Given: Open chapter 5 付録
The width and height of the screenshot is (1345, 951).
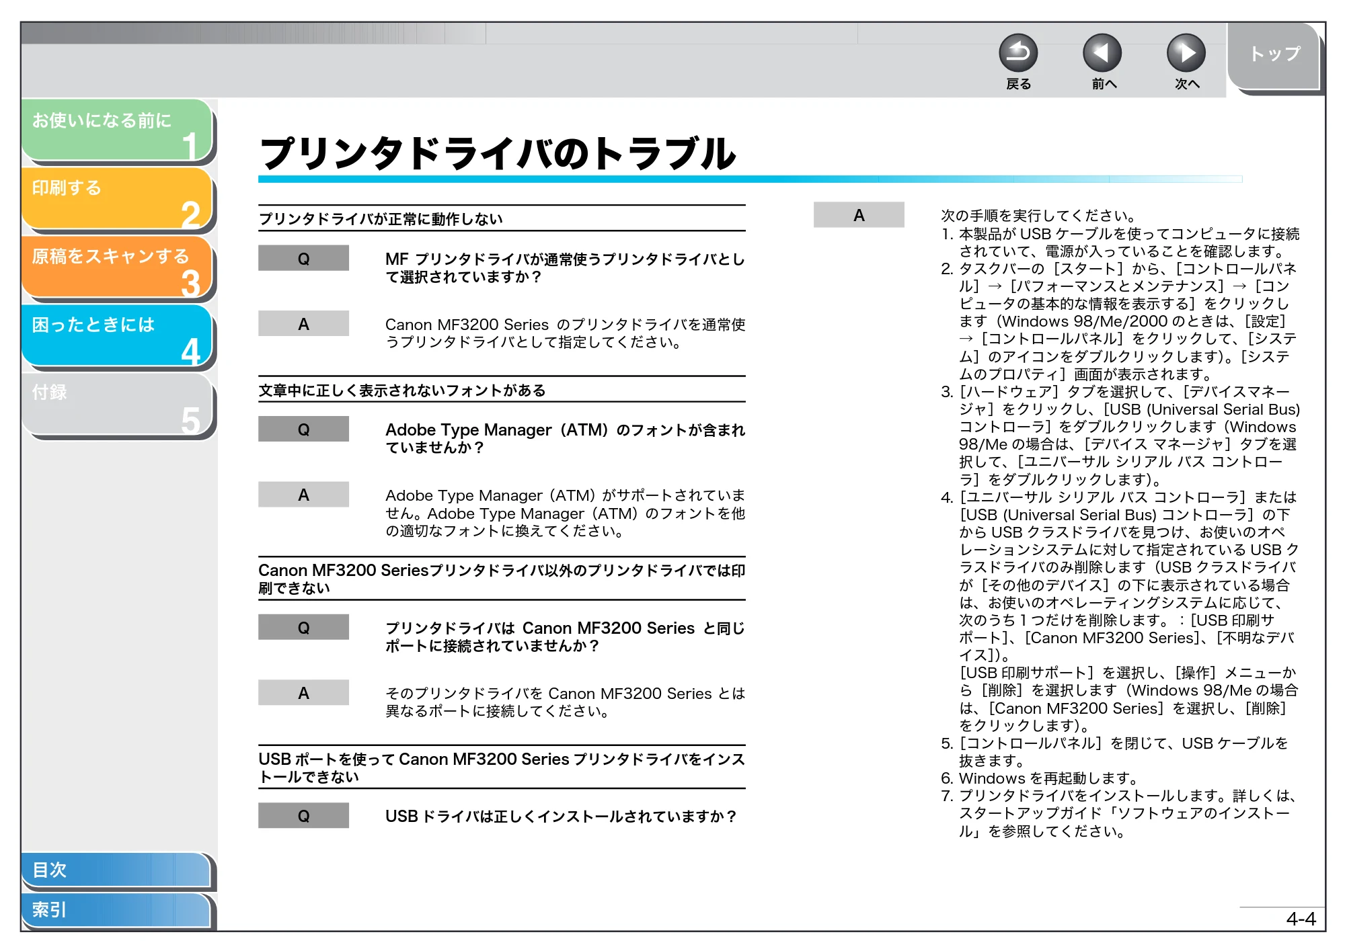Looking at the screenshot, I should click(x=117, y=405).
